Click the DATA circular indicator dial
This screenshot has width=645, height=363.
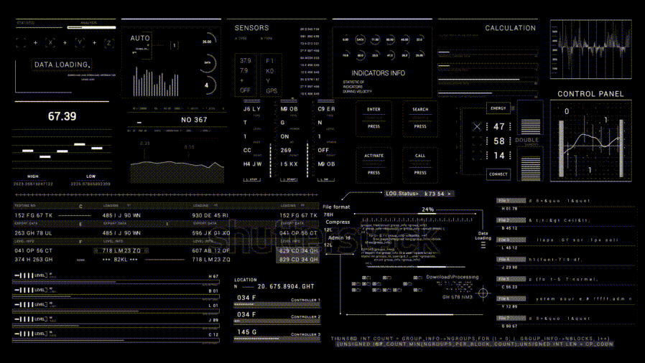[361, 39]
